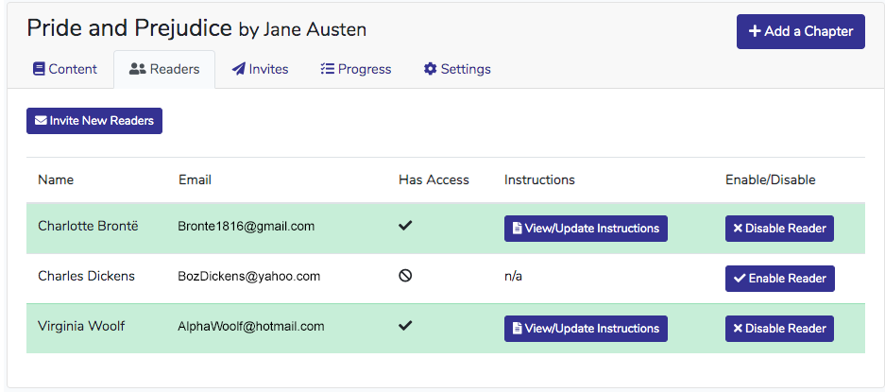Click the checklist icon on Progress tab
Viewport: 885px width, 392px height.
(x=328, y=69)
